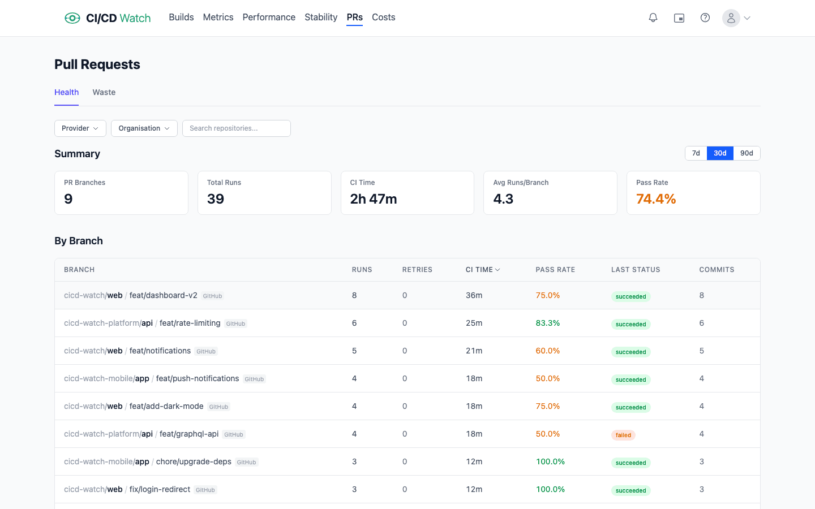This screenshot has width=815, height=509.
Task: Click the GitHub badge on feat/rate-limiting
Action: 235,323
